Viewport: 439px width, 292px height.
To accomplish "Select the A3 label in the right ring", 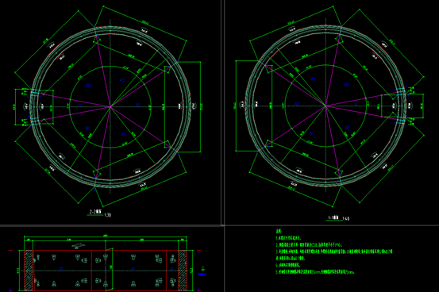I will (x=313, y=79).
